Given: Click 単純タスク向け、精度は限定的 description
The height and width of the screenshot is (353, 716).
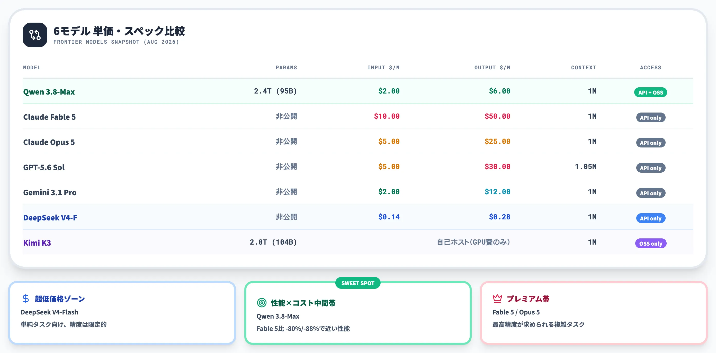Looking at the screenshot, I should click(x=63, y=324).
